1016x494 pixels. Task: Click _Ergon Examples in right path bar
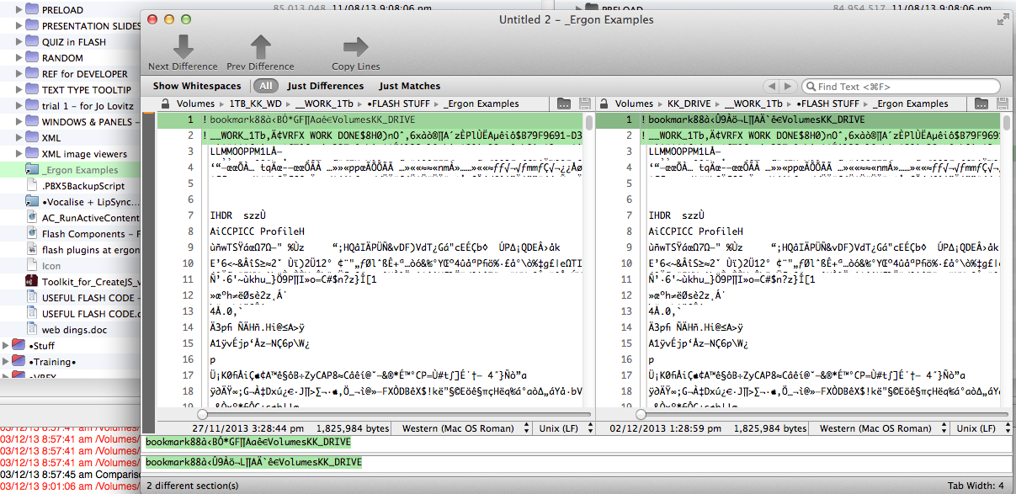911,104
